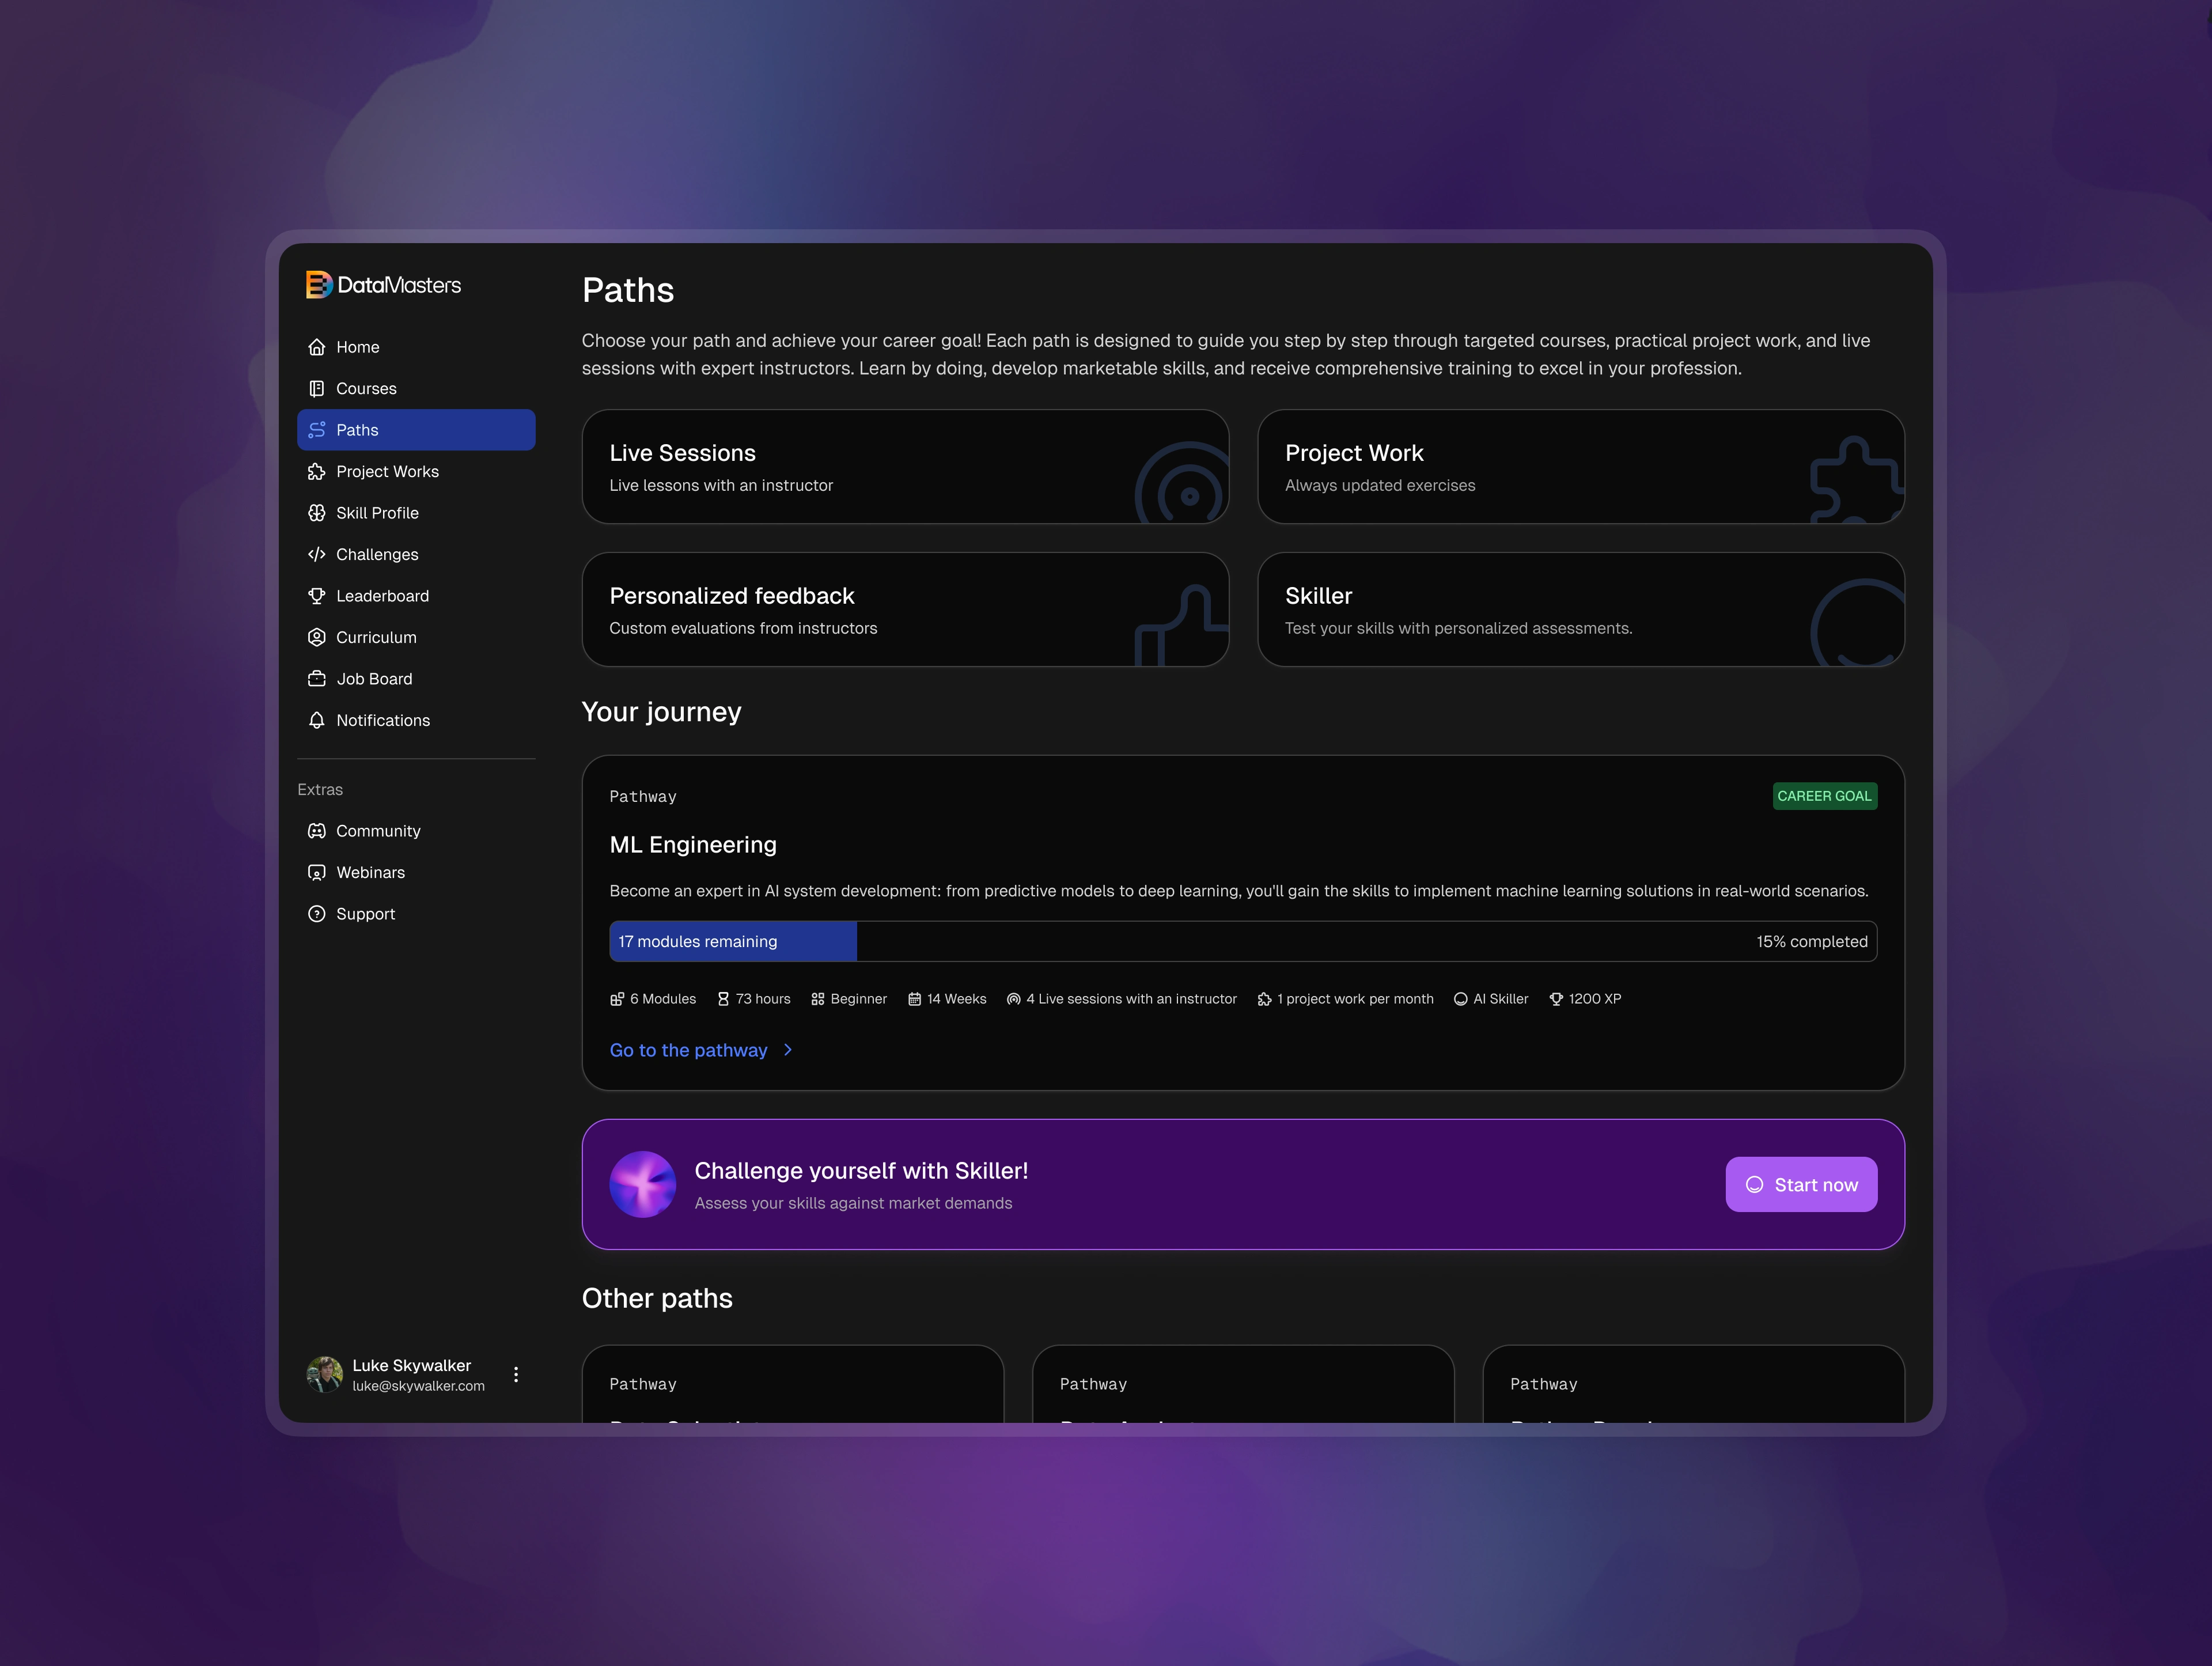Expand the ML Engineering pathway chevron
Image resolution: width=2212 pixels, height=1666 pixels.
coord(788,1050)
